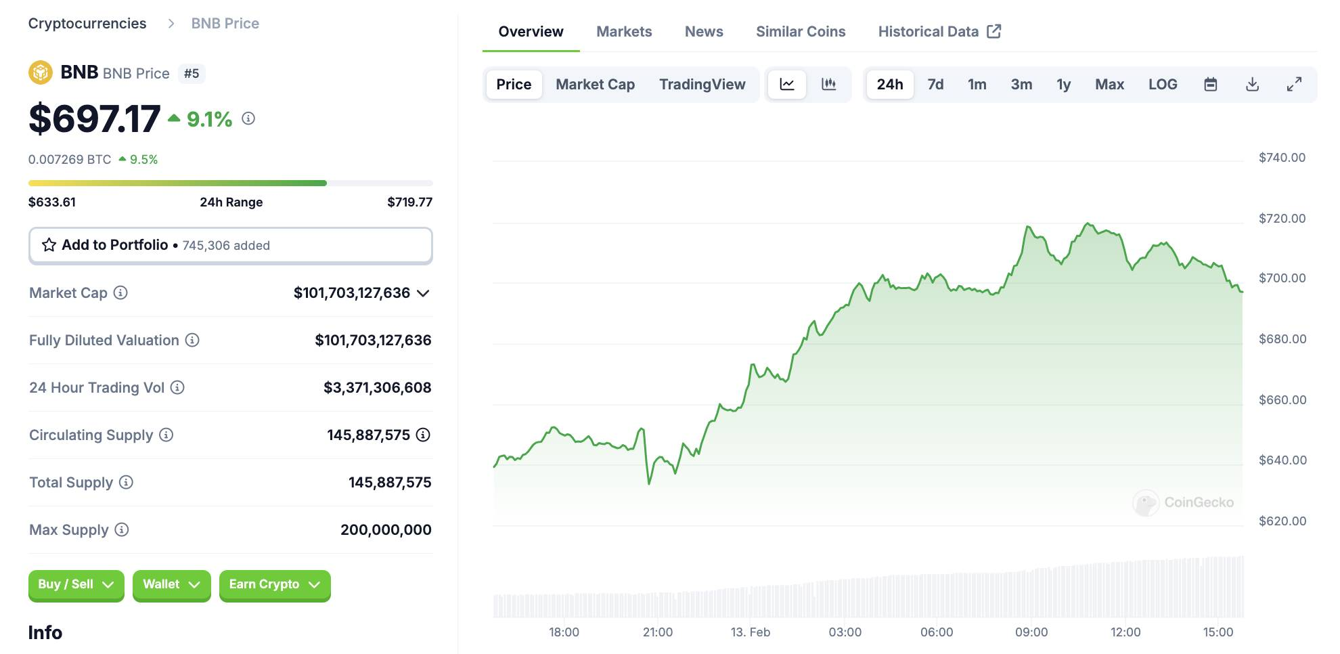Go to Cryptocurrencies breadcrumb link
This screenshot has width=1340, height=654.
87,24
